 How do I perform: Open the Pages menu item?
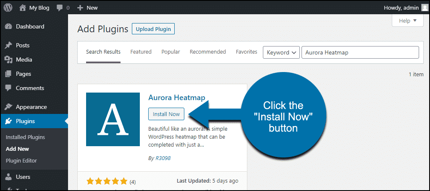[34, 74]
